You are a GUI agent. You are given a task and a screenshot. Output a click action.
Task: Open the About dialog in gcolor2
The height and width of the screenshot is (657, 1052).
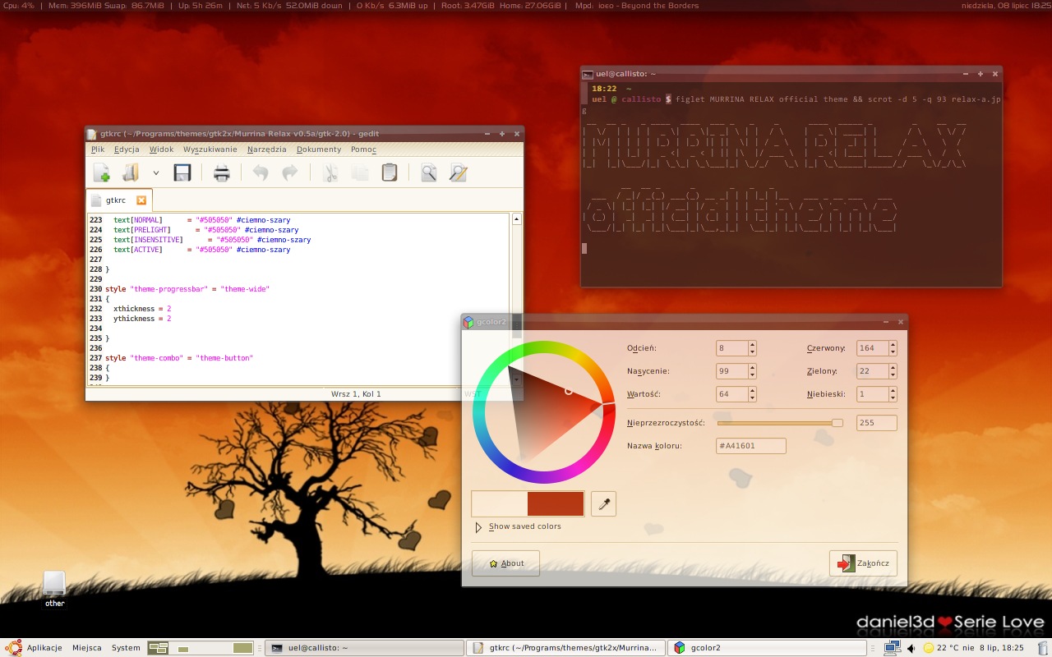[505, 563]
